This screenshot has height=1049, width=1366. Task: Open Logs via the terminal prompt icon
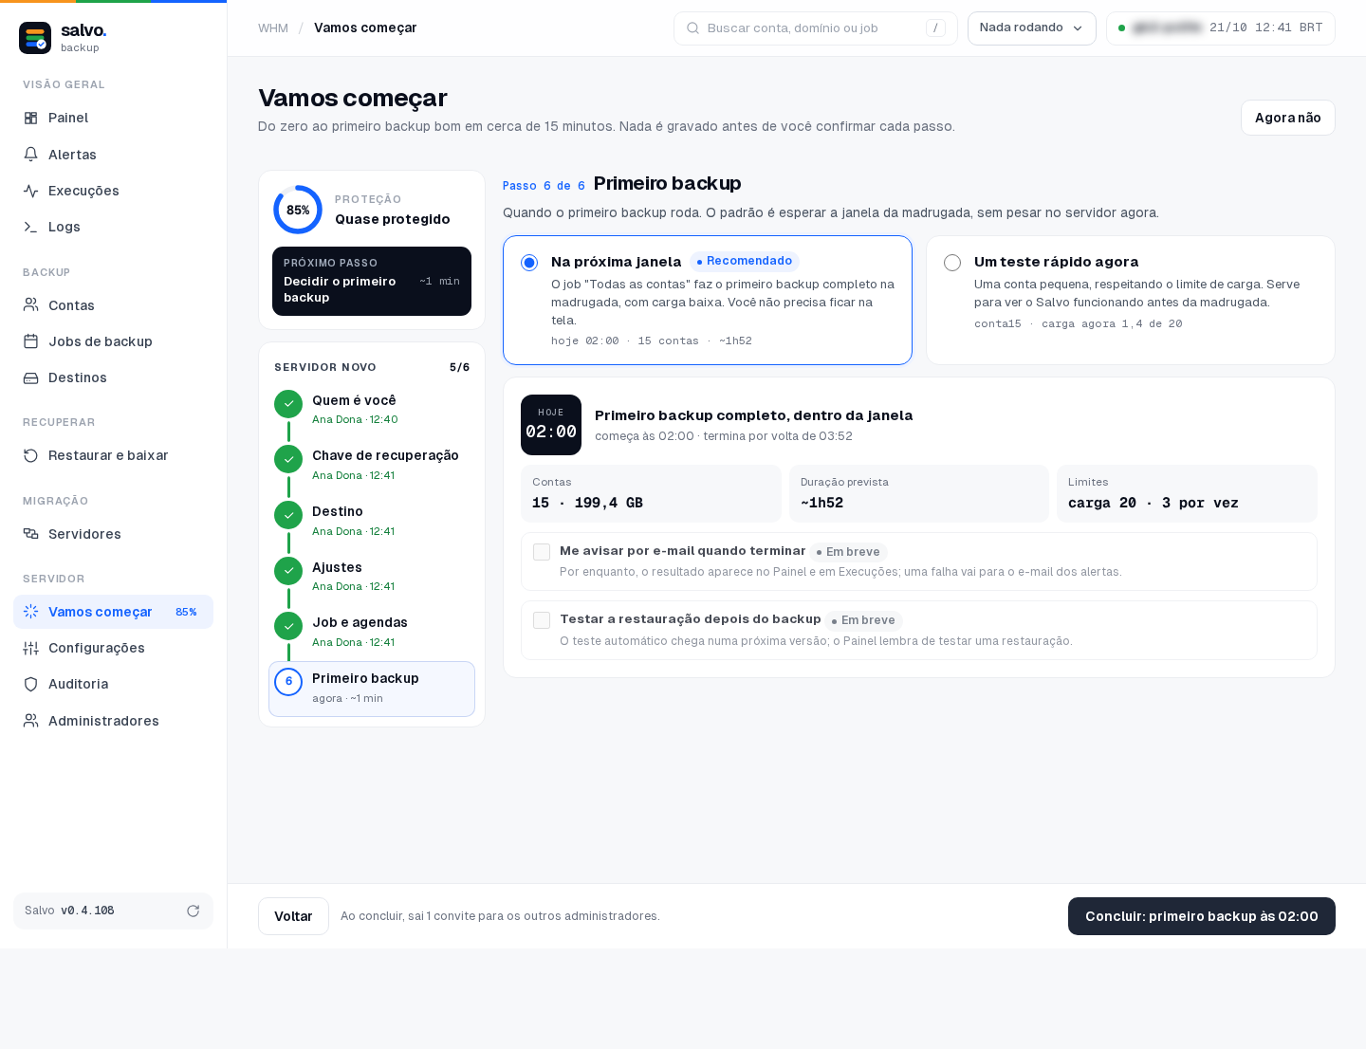coord(30,227)
